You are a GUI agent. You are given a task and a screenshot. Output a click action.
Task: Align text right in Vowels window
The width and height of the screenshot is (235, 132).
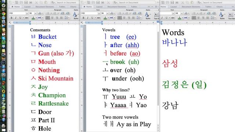point(129,18)
